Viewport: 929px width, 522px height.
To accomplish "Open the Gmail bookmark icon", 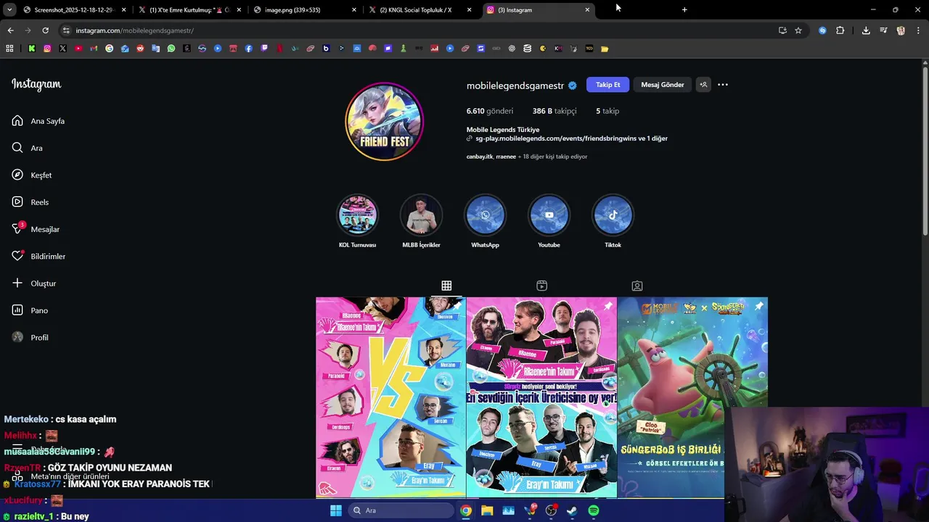I will pyautogui.click(x=94, y=49).
